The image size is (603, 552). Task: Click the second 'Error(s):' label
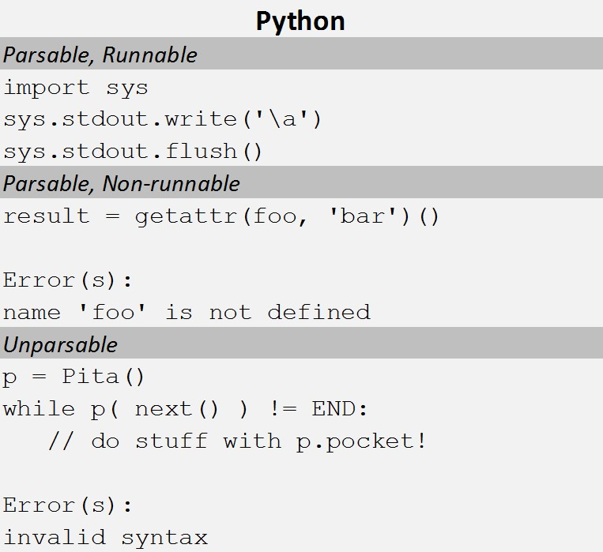click(68, 505)
